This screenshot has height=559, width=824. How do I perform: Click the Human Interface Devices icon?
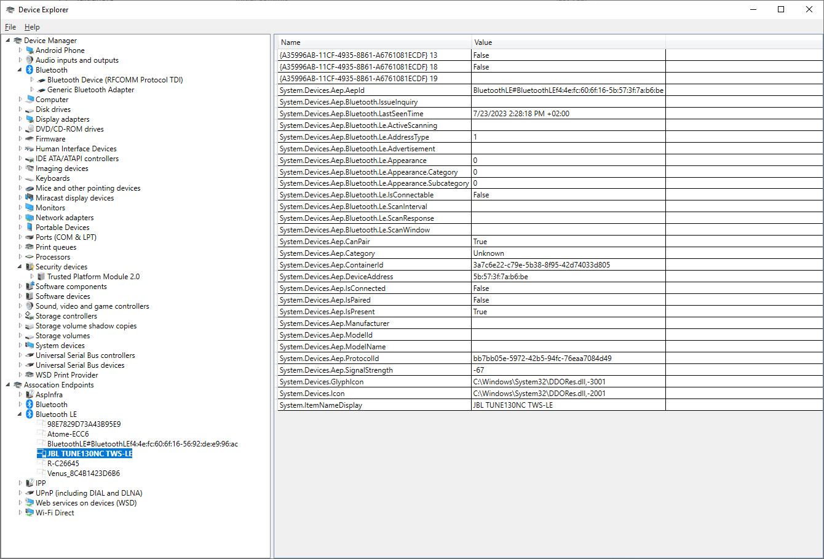(30, 149)
